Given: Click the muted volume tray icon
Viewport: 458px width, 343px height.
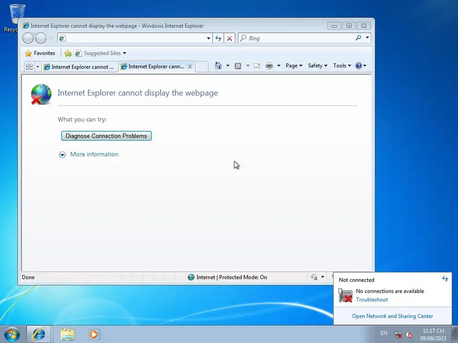Looking at the screenshot, I should [x=409, y=335].
